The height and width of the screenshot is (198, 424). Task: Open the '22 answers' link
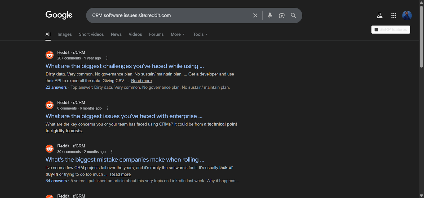(x=56, y=87)
